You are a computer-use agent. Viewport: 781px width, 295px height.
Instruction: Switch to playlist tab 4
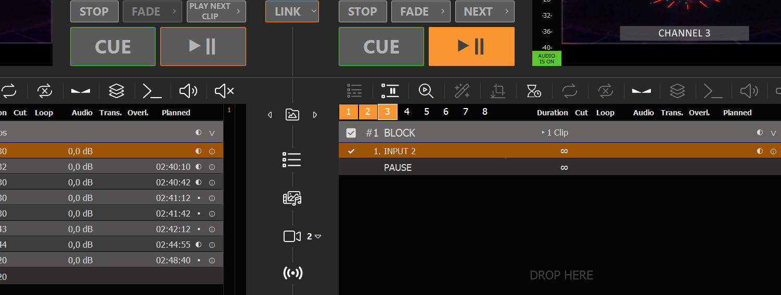[407, 112]
